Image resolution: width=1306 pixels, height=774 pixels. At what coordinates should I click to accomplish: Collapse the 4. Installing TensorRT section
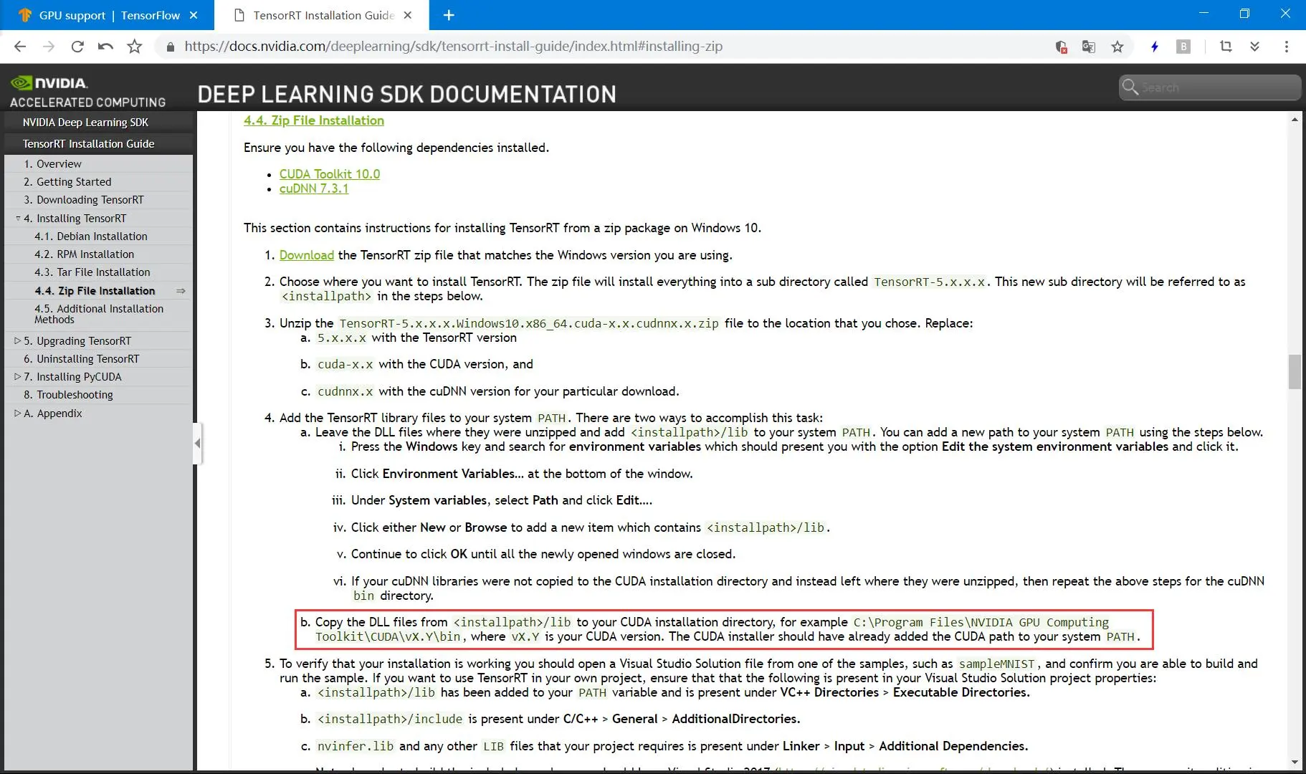pos(18,218)
